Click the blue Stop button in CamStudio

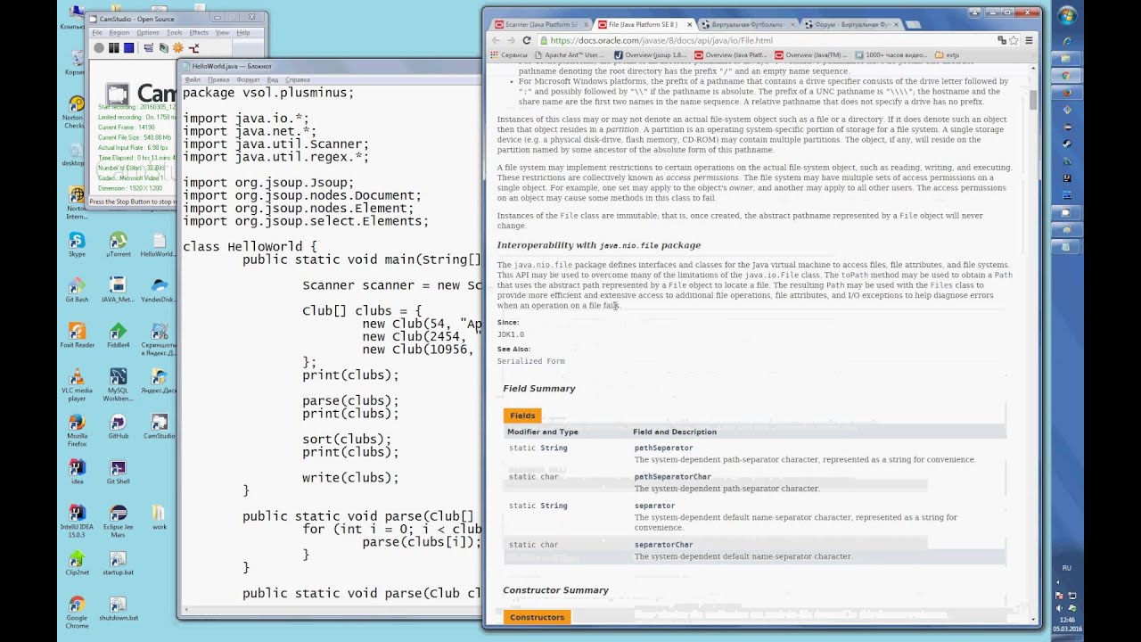[x=128, y=47]
